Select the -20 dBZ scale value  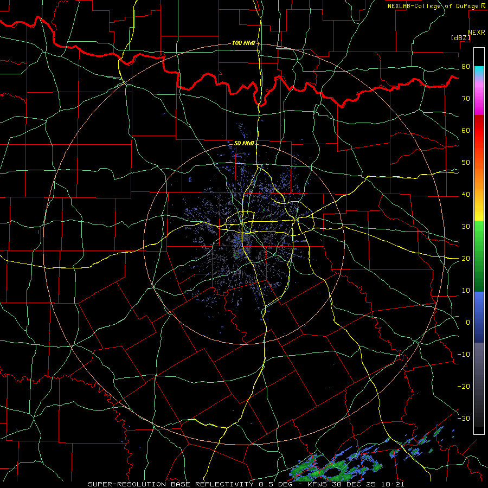pos(464,387)
